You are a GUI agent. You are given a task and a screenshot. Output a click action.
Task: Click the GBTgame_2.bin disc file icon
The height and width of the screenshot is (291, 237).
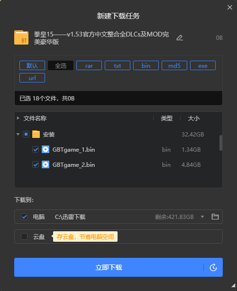[x=46, y=164]
